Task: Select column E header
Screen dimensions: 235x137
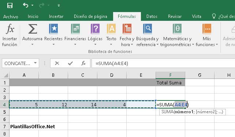Action: pyautogui.click(x=141, y=75)
